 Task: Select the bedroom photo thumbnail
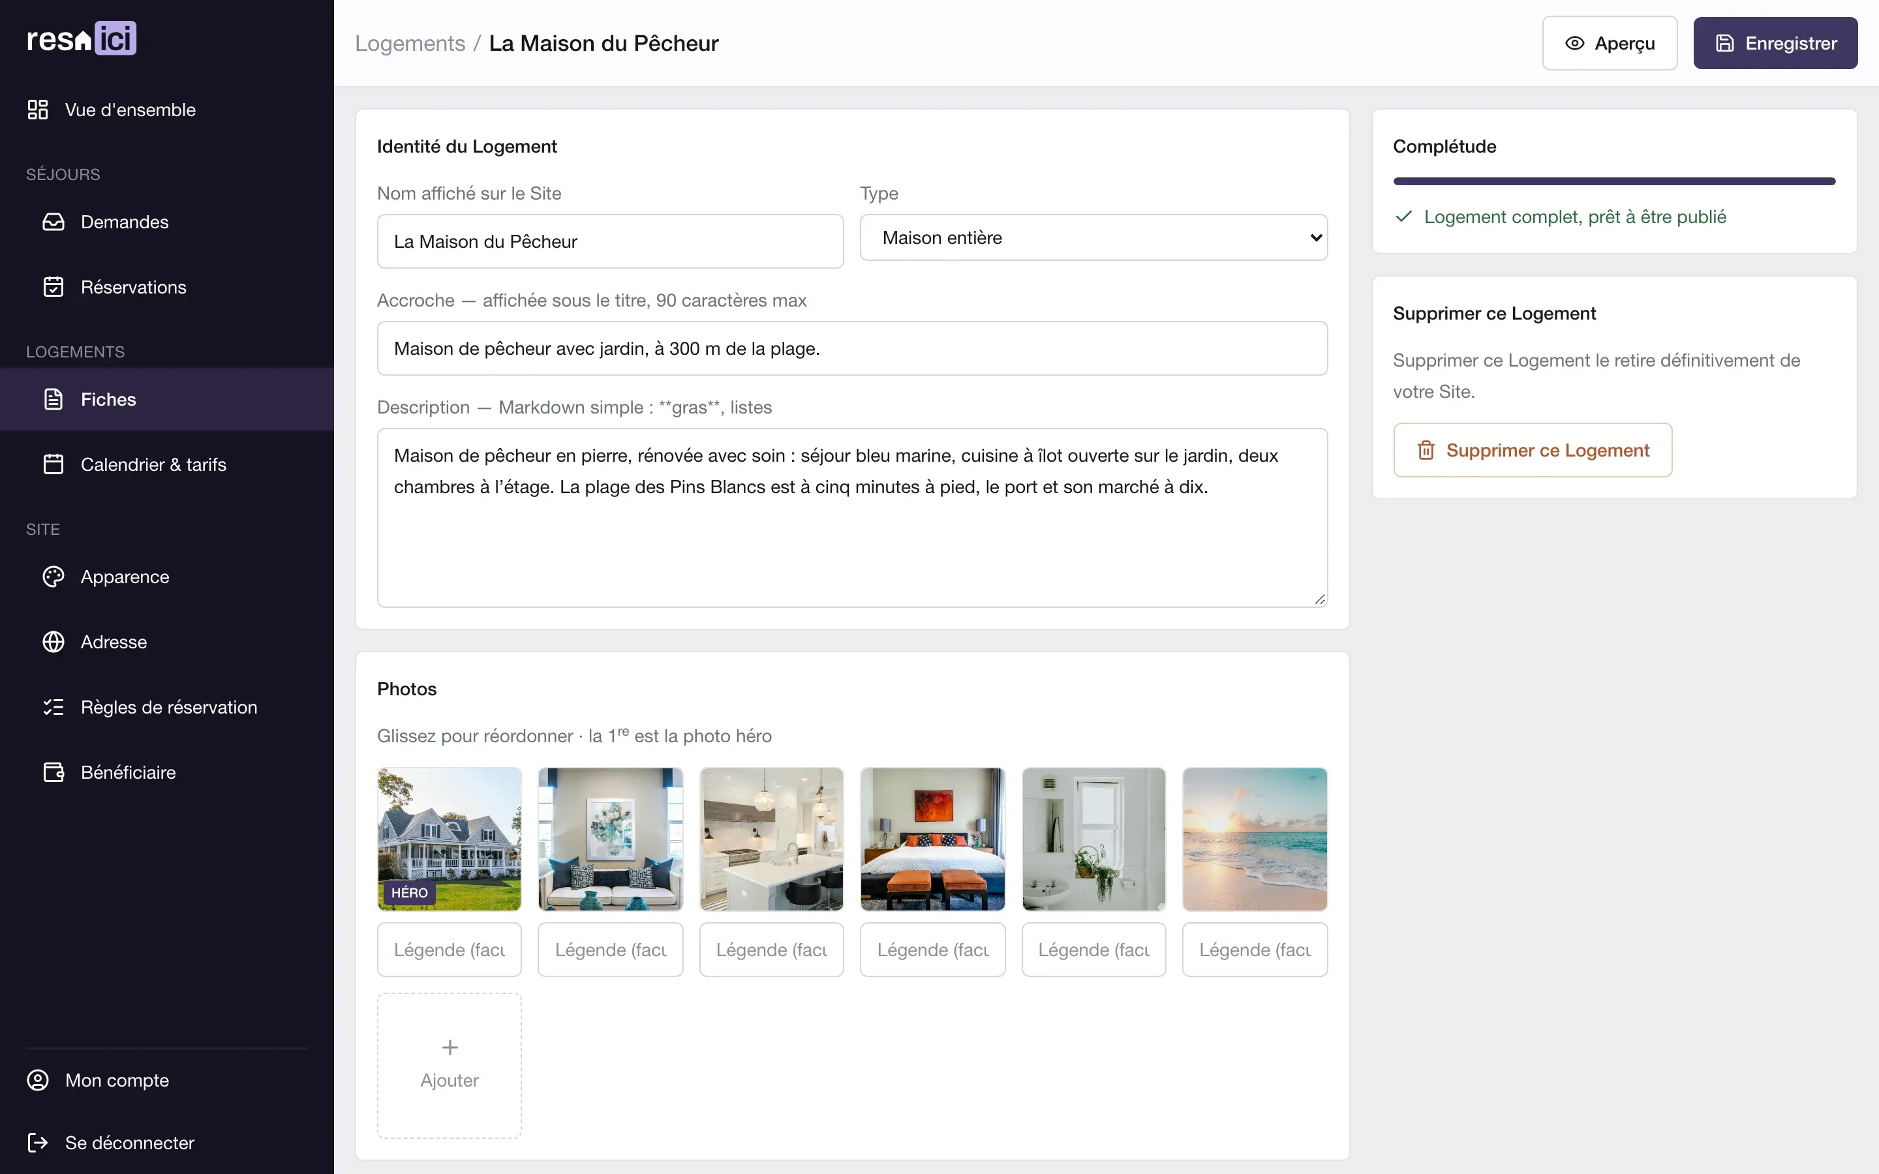932,839
